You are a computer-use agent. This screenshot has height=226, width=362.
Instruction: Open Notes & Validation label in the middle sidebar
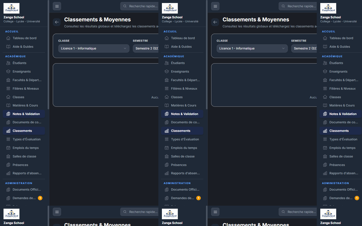185,114
